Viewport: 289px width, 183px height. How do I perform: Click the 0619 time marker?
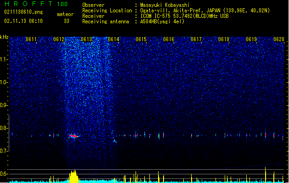[251, 39]
